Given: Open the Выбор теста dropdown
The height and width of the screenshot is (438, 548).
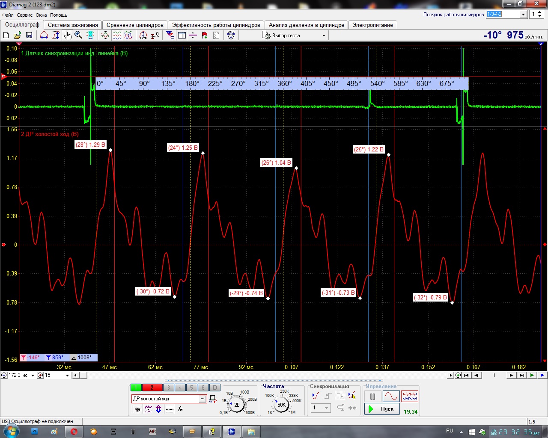Looking at the screenshot, I should 294,36.
